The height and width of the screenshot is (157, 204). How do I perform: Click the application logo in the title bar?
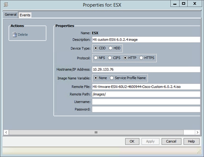6,4
